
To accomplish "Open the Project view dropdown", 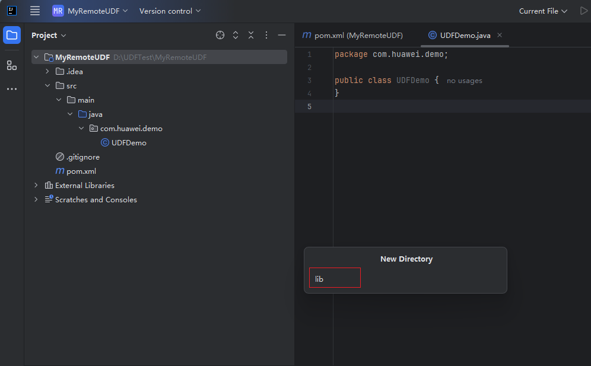I will coord(49,35).
